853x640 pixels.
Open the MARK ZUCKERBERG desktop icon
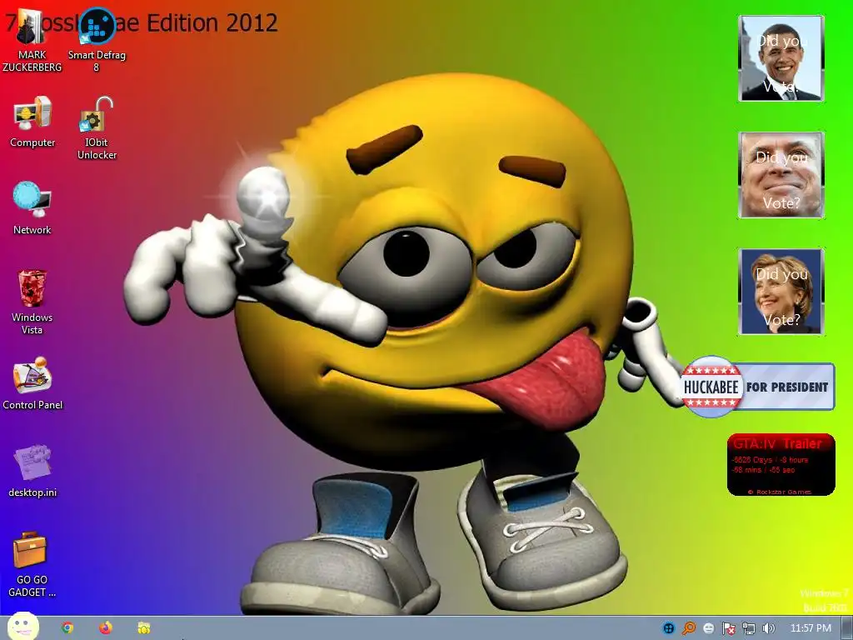(32, 42)
